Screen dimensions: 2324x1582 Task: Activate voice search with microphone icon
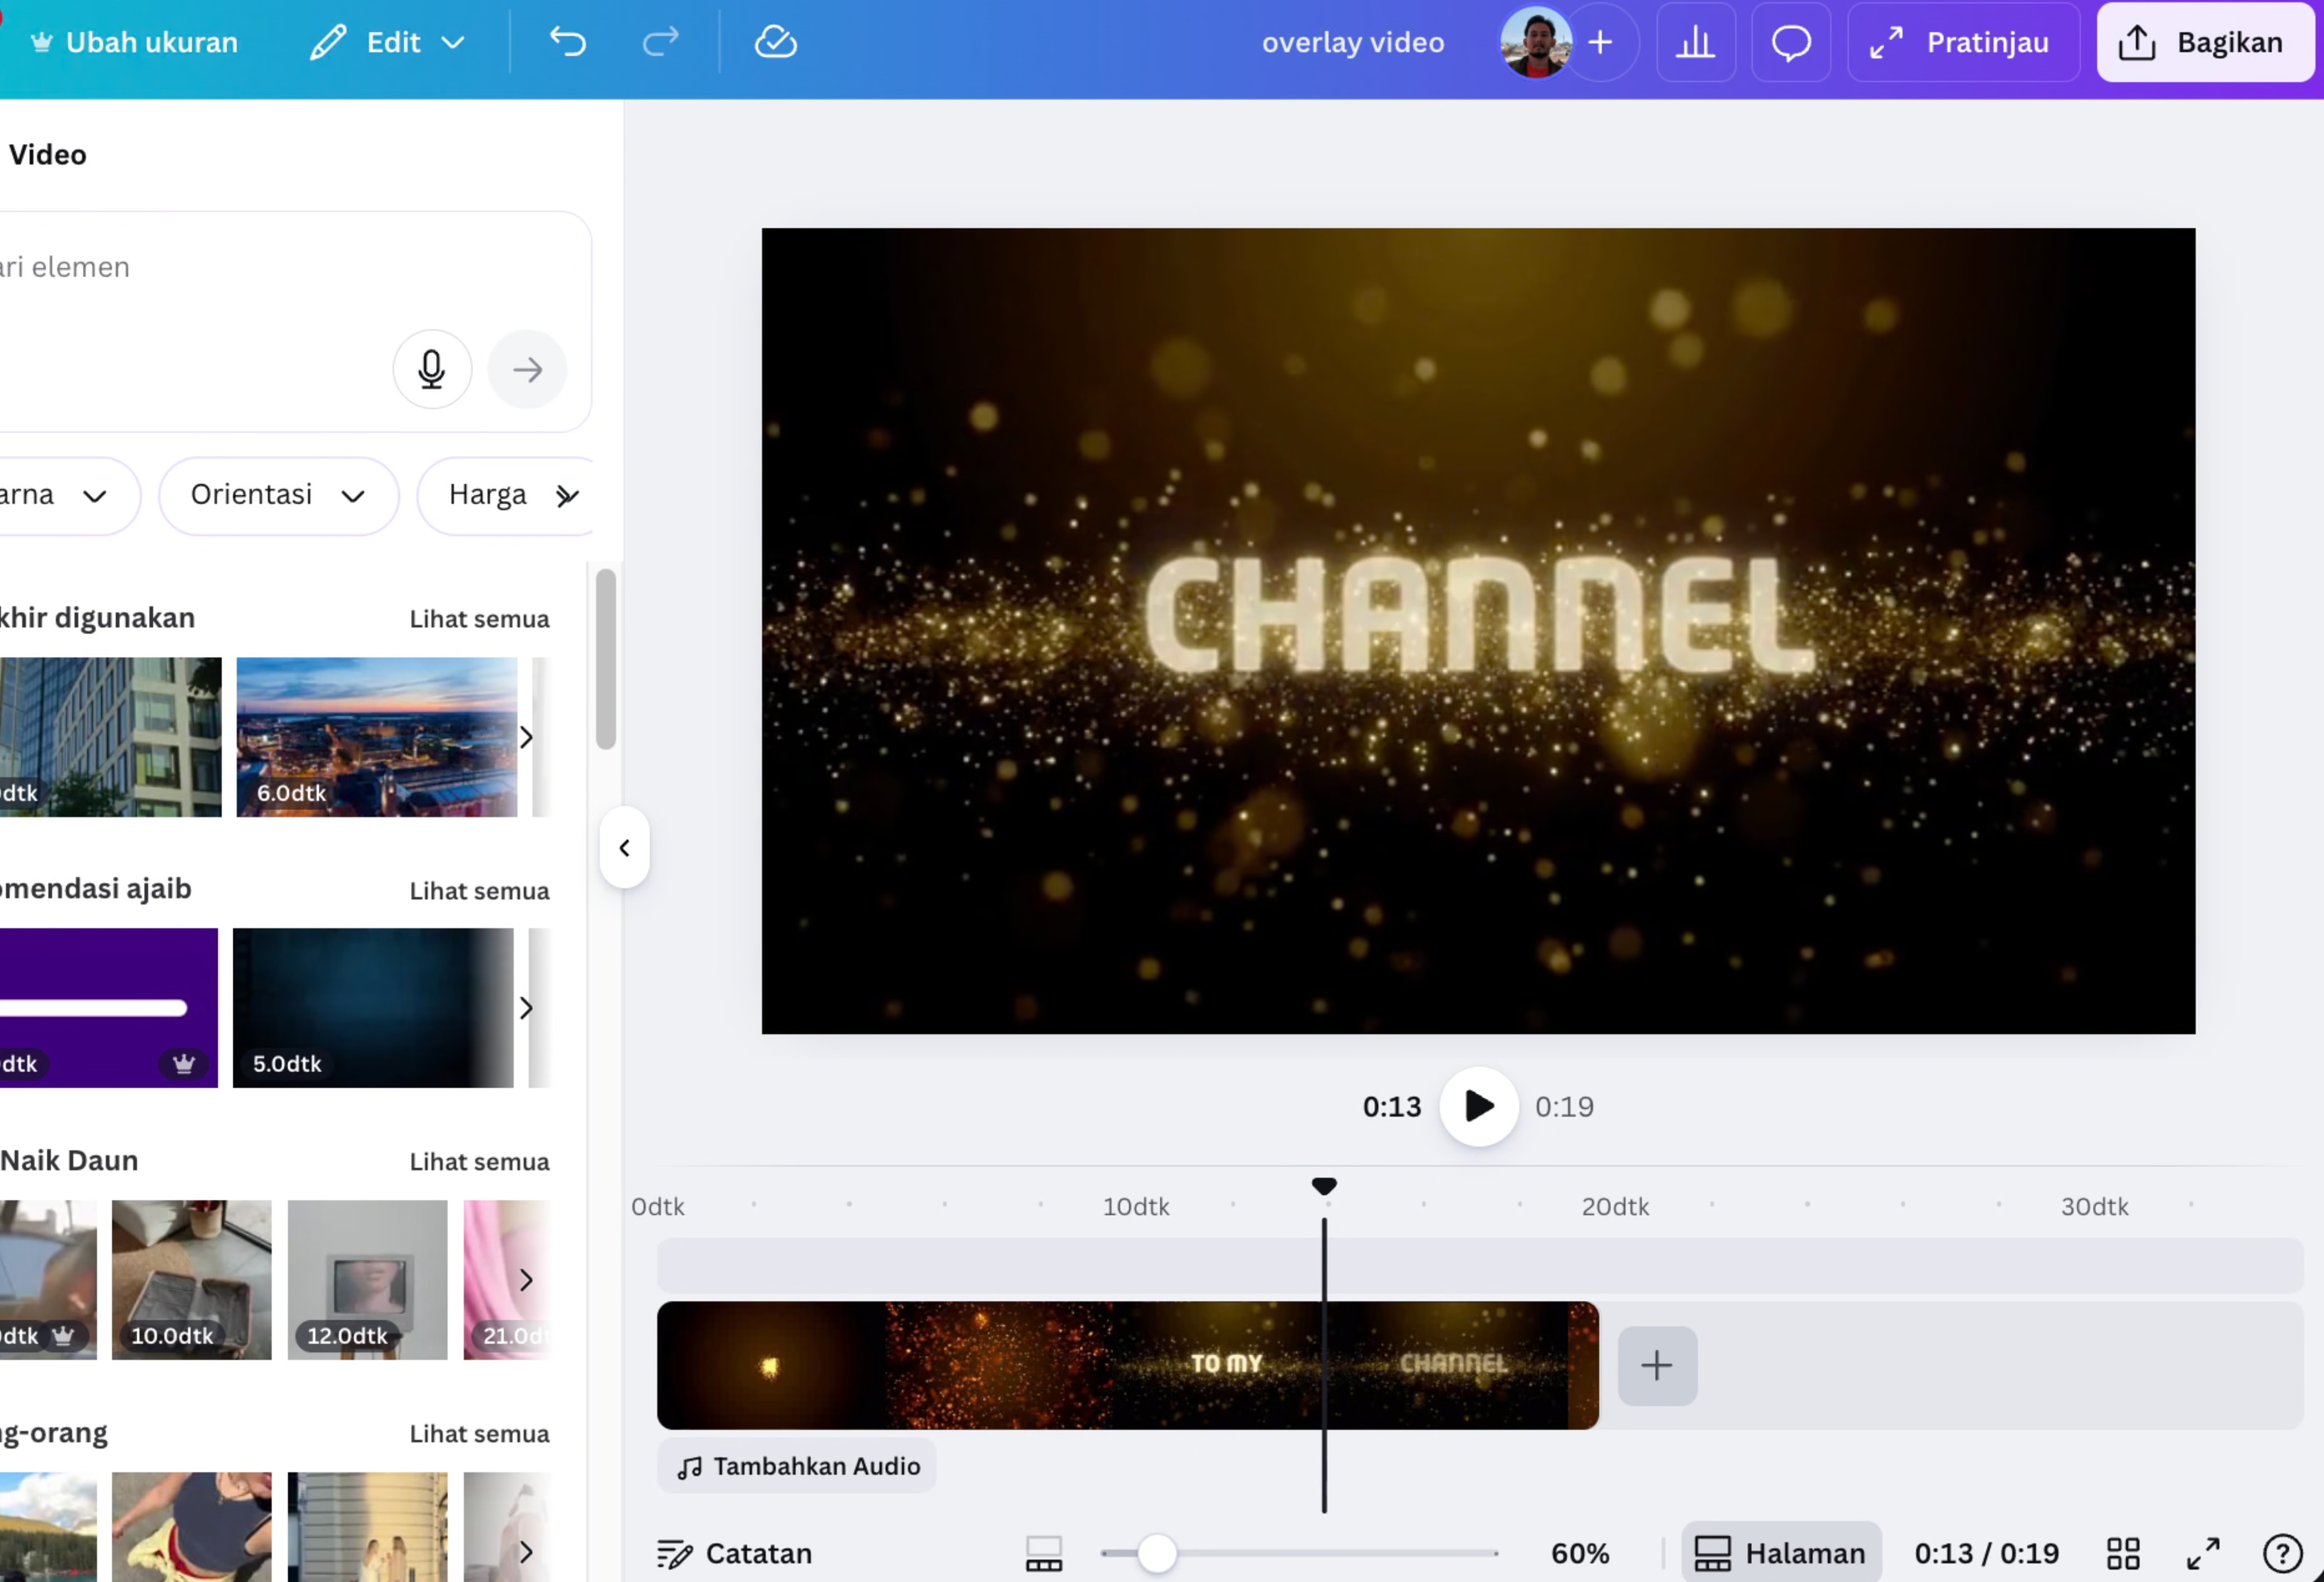pos(432,369)
